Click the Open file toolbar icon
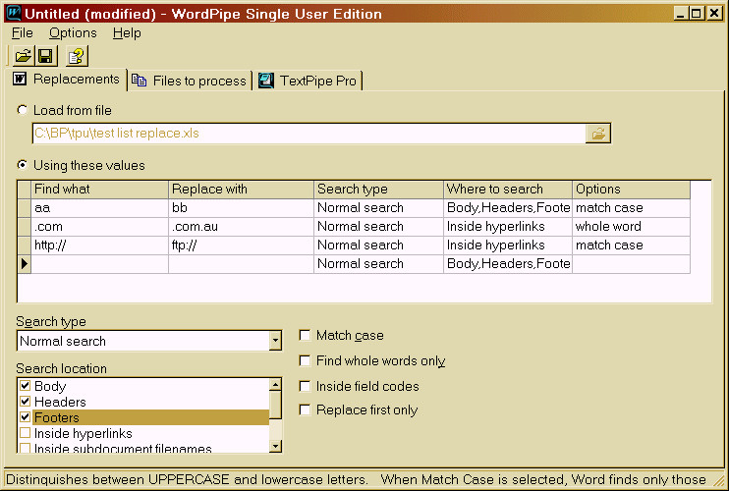The width and height of the screenshot is (729, 491). pyautogui.click(x=23, y=56)
